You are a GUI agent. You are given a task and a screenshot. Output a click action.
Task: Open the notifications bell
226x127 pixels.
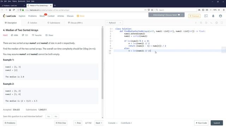point(213,16)
